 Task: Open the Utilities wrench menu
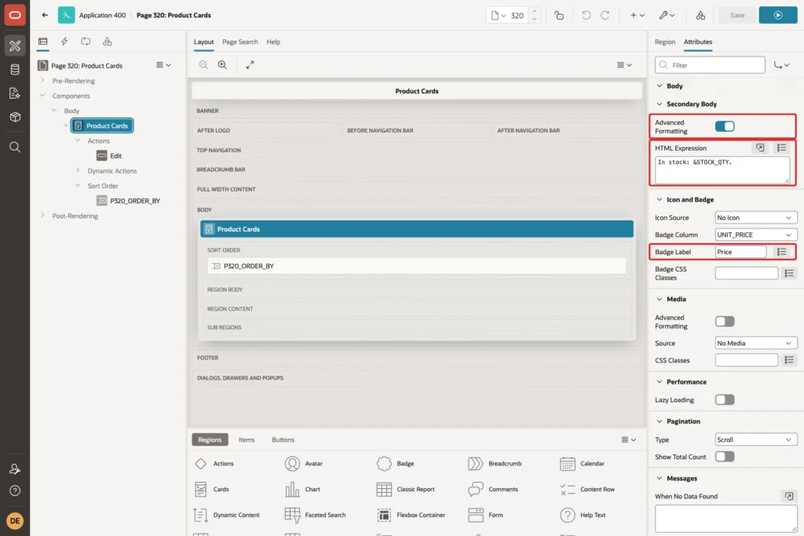667,16
